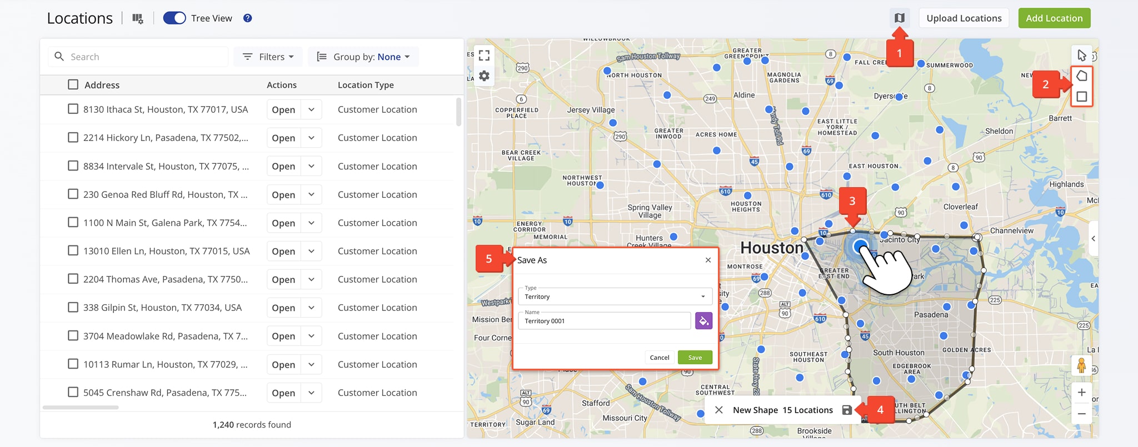1138x447 pixels.
Task: Click the large highlighted Houston location marker
Action: click(860, 246)
